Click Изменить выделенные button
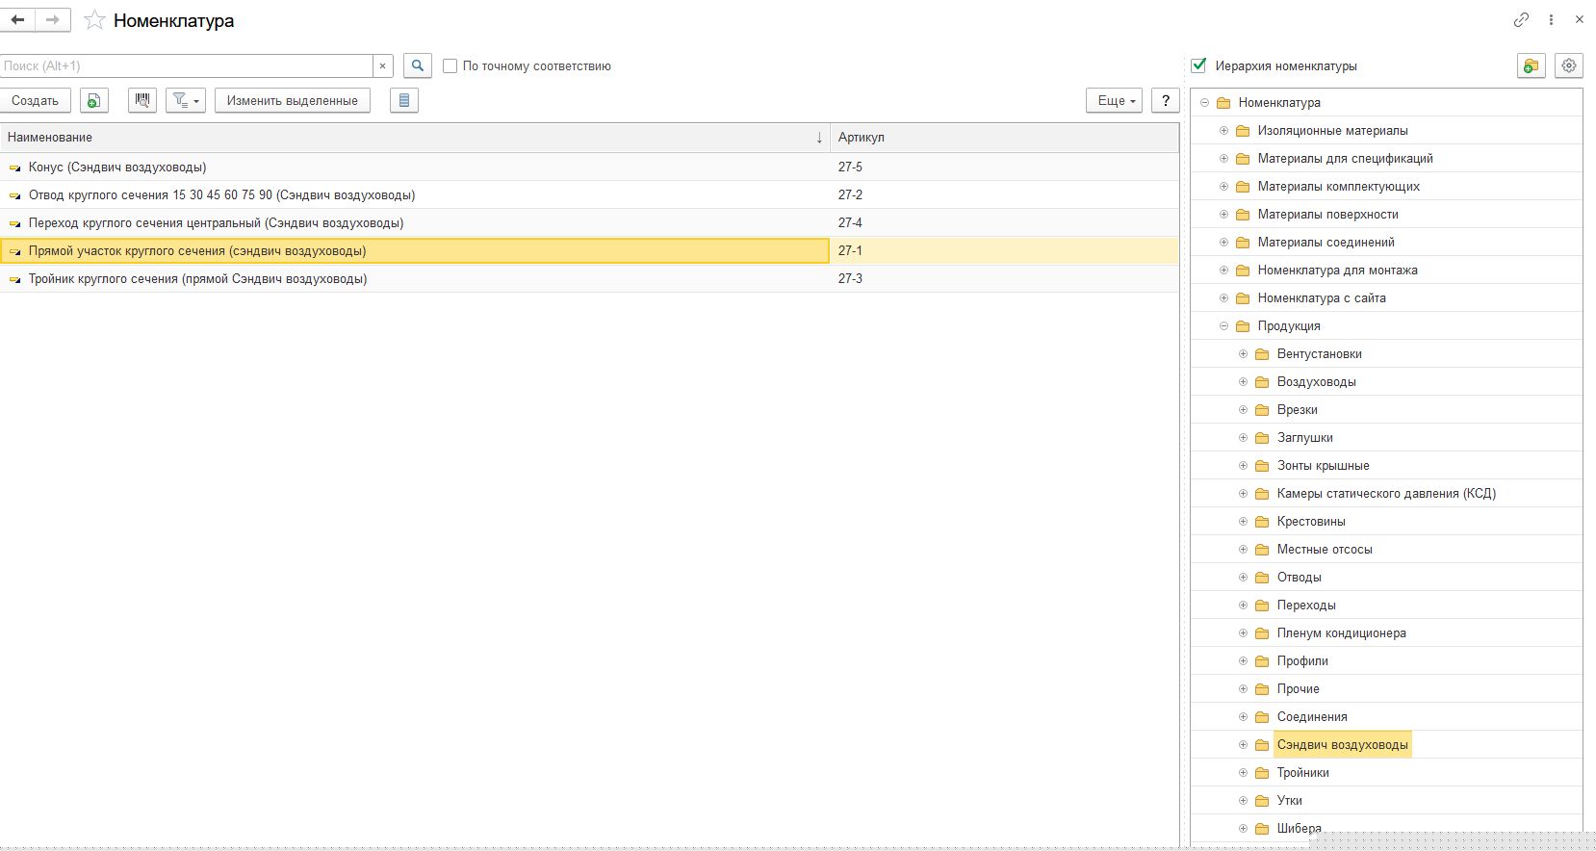Viewport: 1596px width, 851px height. coord(292,100)
